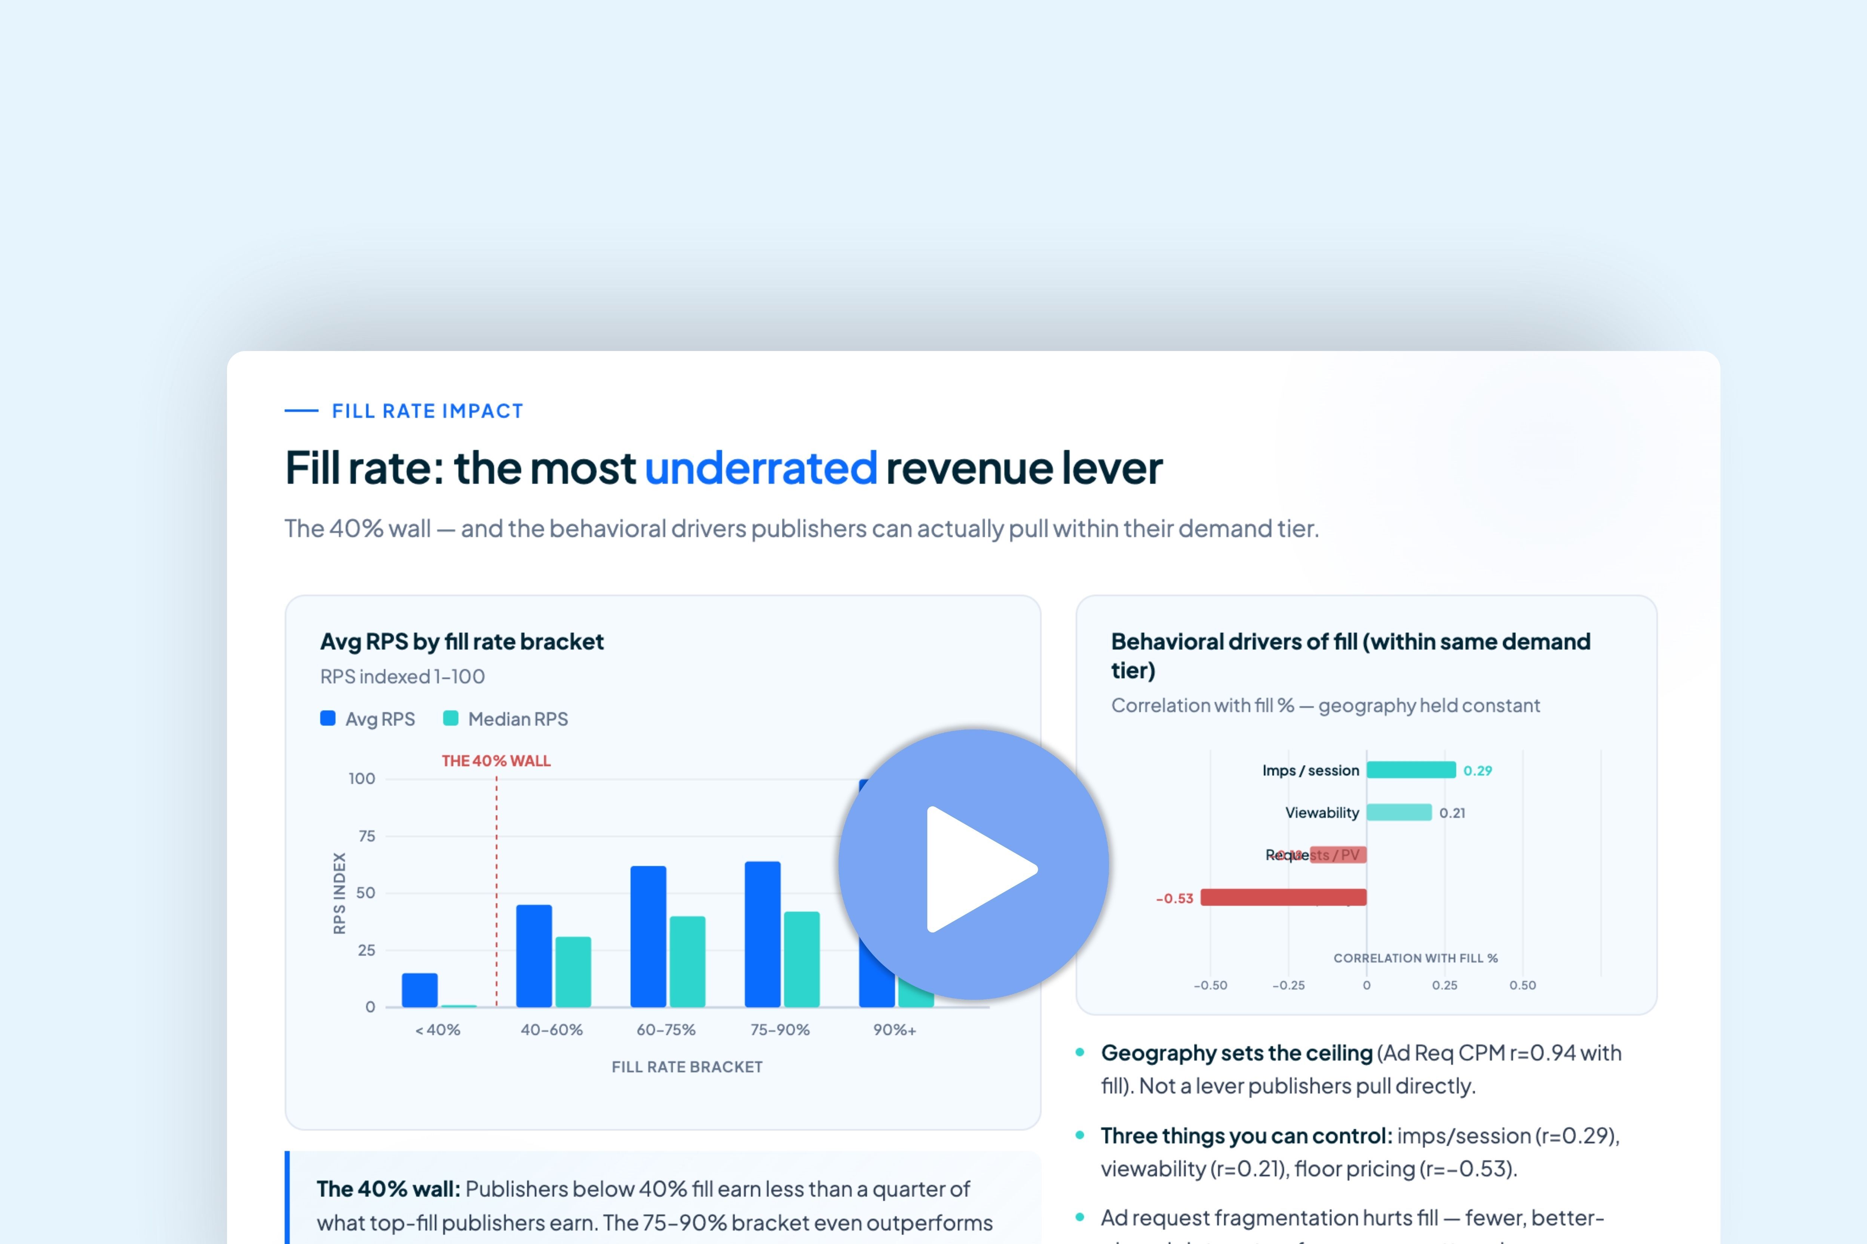Viewport: 1867px width, 1244px height.
Task: Click the '0.21' value label
Action: click(1453, 813)
